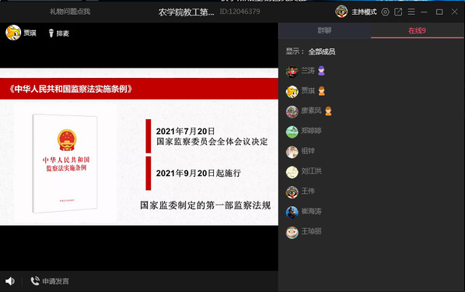
Task: Click the last member's avatar in list
Action: click(292, 232)
